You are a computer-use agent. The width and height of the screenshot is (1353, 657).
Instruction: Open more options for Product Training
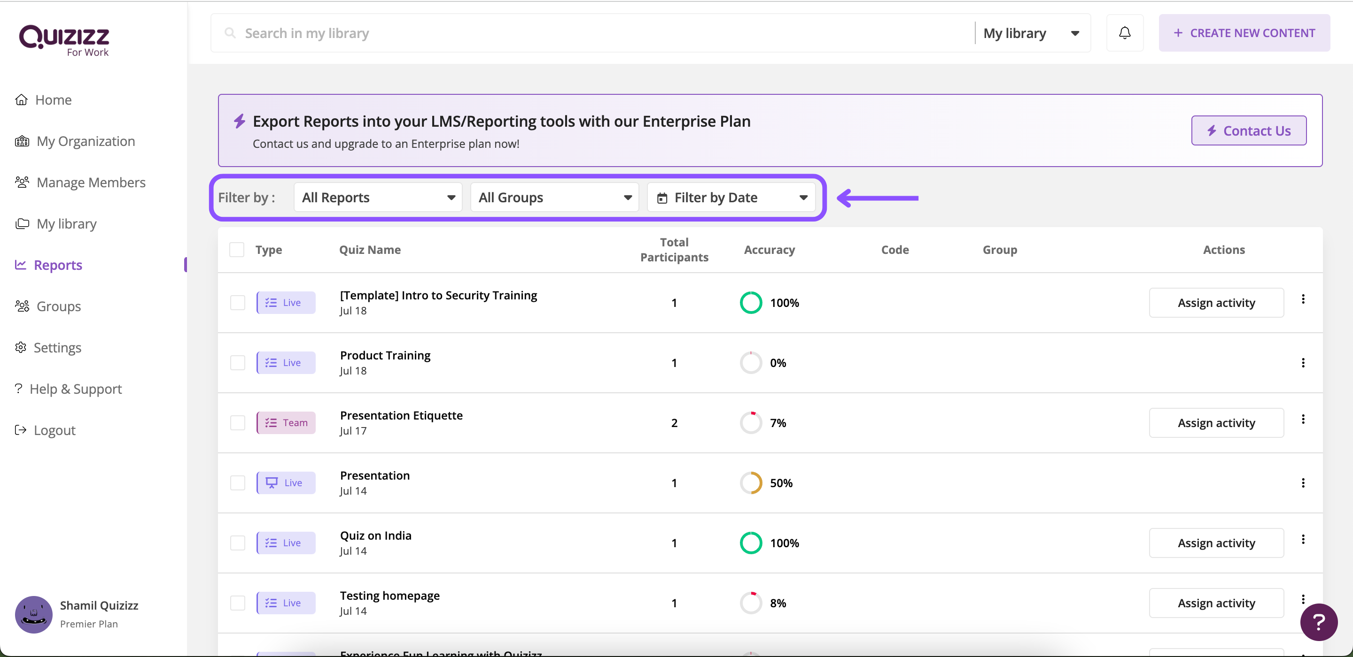point(1303,363)
